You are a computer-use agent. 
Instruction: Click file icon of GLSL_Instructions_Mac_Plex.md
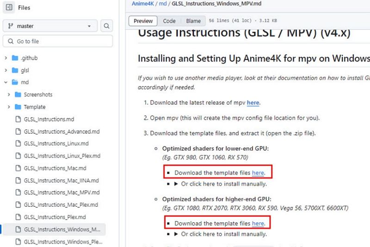point(18,205)
